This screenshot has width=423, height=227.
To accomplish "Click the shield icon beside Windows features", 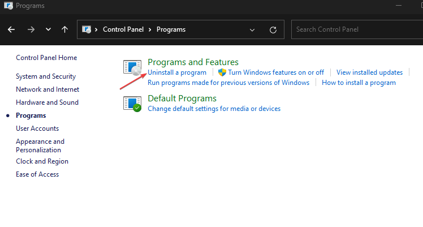I will click(222, 72).
